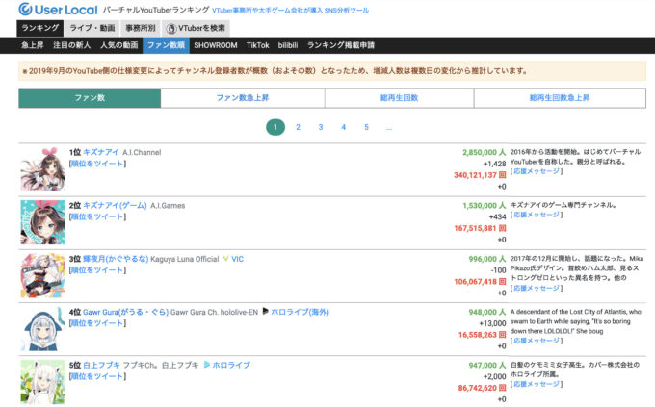Open 応援メッセージ for 輝夜月
Screen dimensions: 655x407
537,288
